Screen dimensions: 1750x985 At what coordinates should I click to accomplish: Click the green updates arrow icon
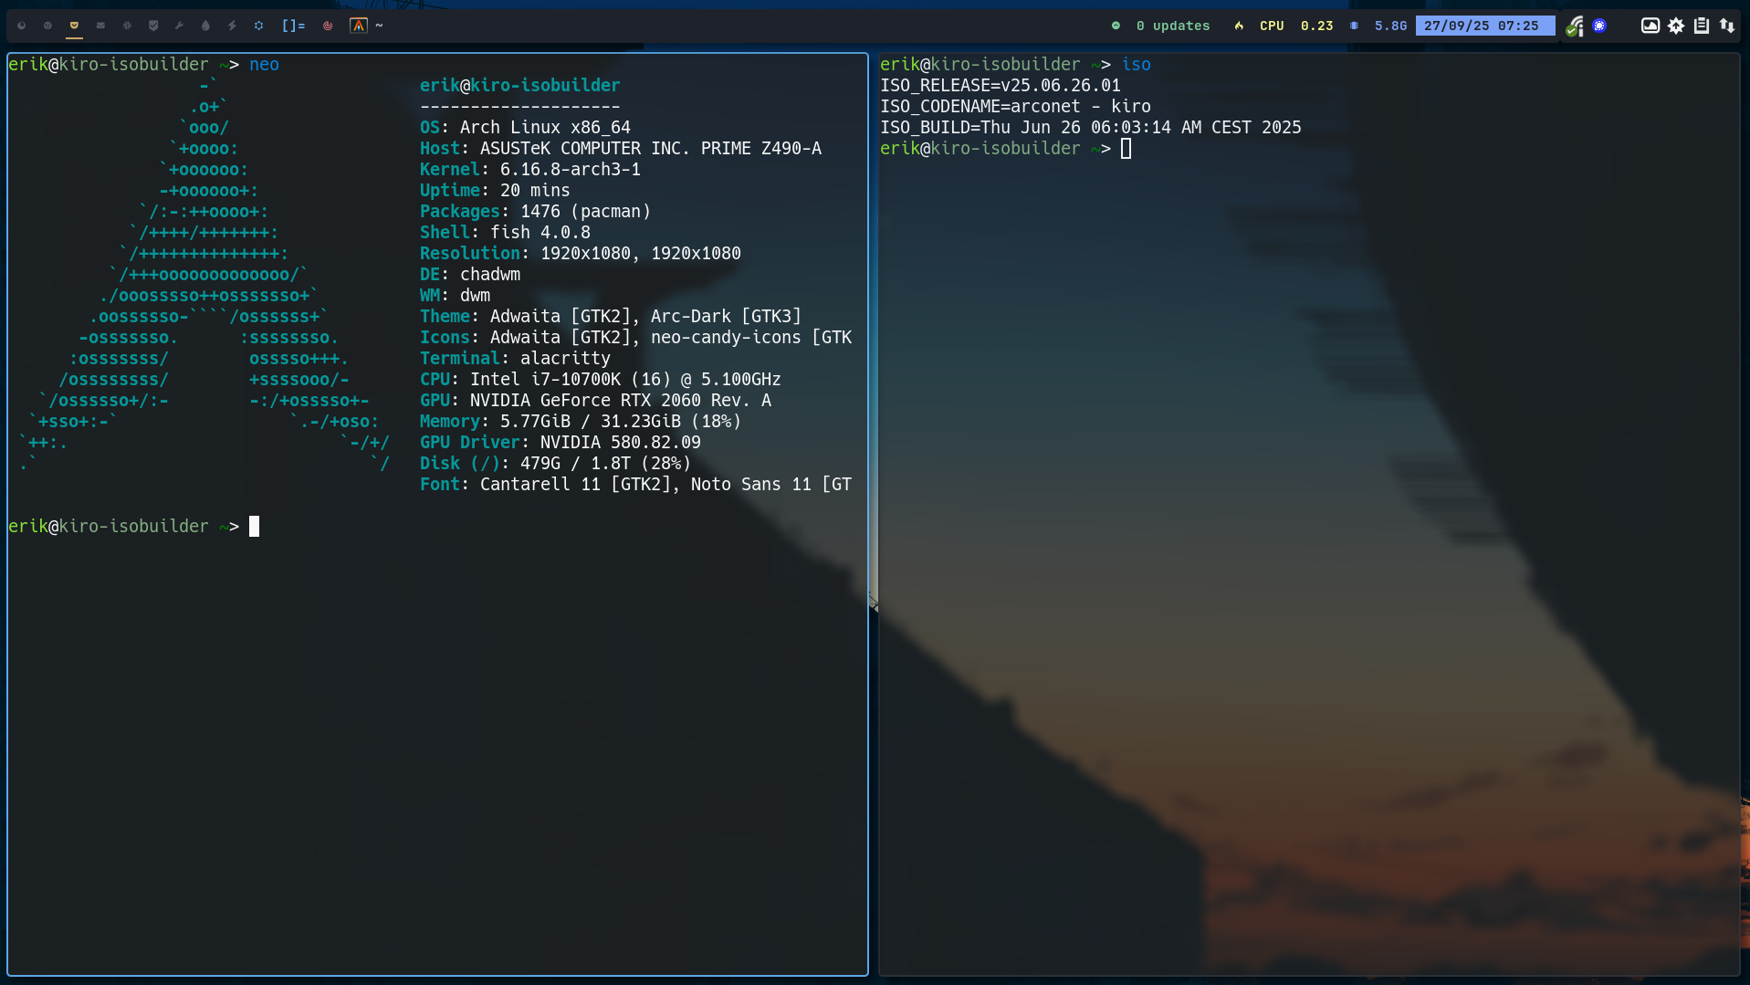coord(1116,26)
